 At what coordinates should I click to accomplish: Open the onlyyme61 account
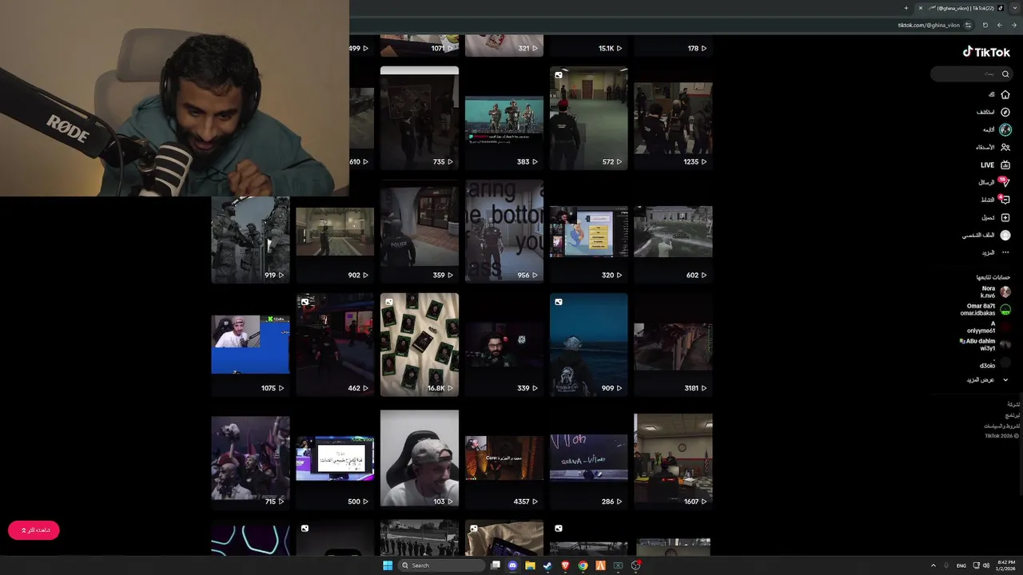[989, 327]
